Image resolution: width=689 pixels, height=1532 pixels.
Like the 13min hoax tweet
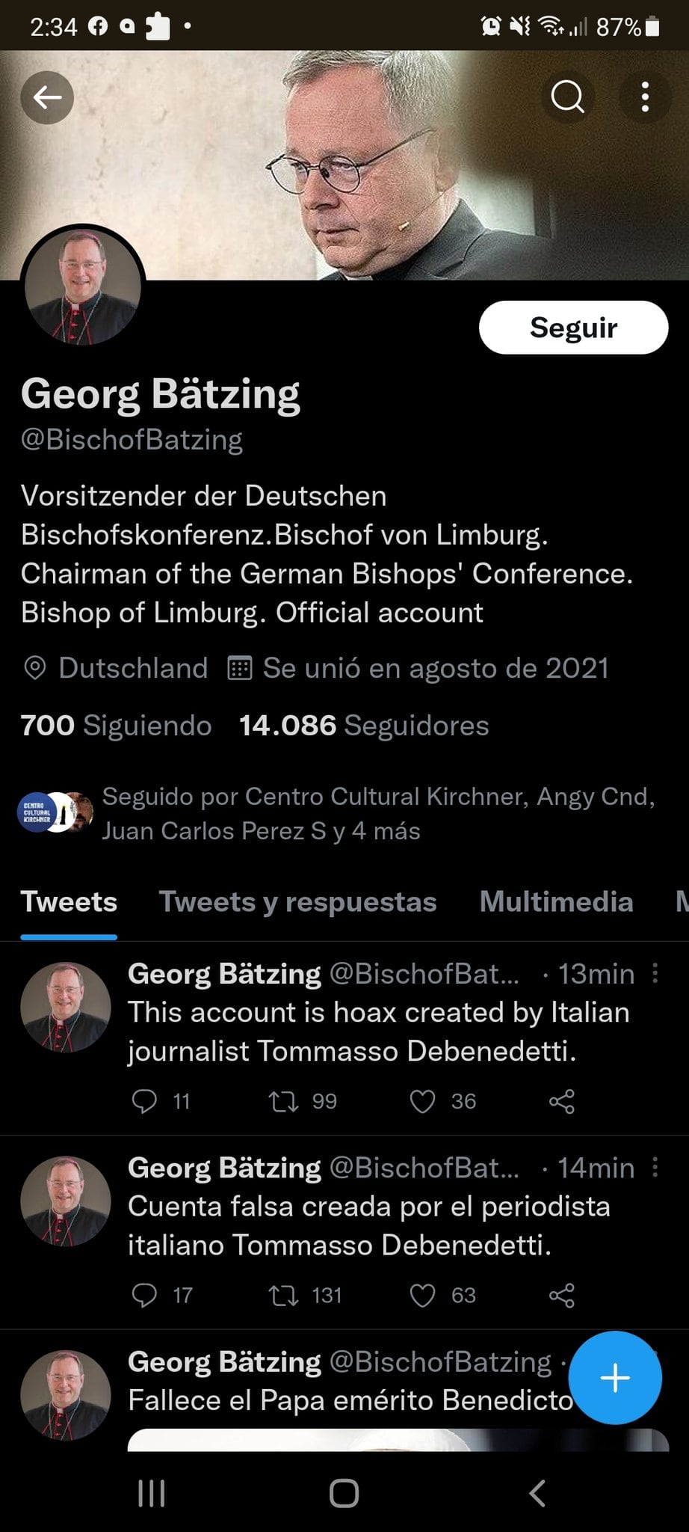pyautogui.click(x=422, y=1101)
